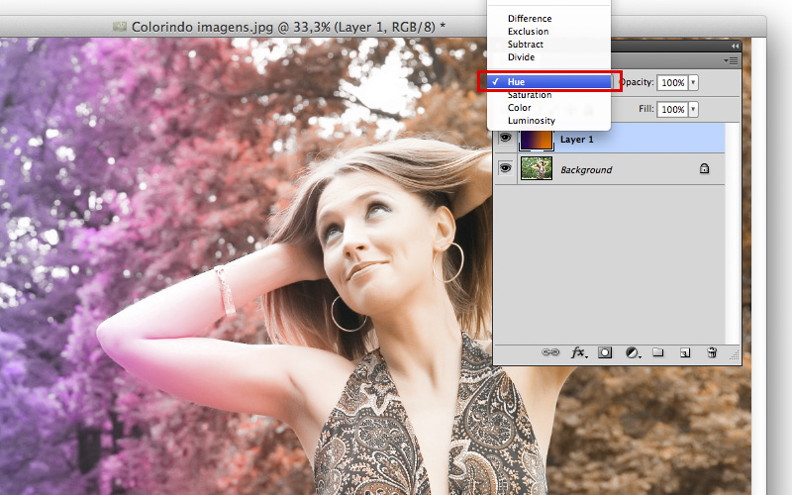Click the Fill 100% value field
The image size is (792, 495).
click(x=672, y=109)
